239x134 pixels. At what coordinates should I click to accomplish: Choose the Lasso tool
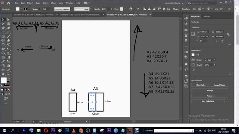pyautogui.click(x=8, y=24)
